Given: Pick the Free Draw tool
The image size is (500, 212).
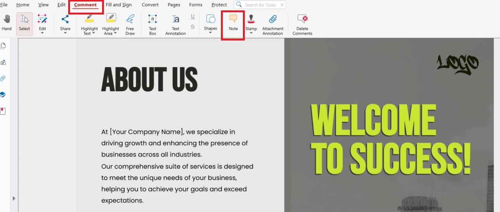Looking at the screenshot, I should tap(130, 24).
